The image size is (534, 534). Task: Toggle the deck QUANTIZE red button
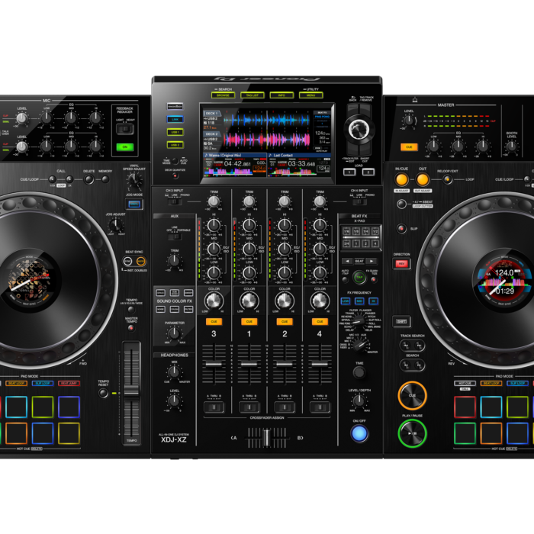tap(175, 175)
